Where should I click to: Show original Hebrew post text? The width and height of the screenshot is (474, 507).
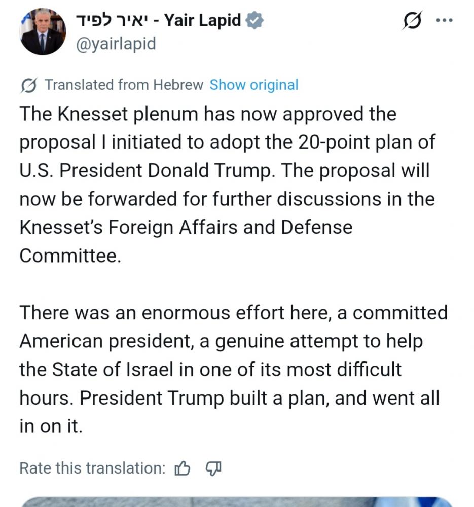pyautogui.click(x=254, y=85)
